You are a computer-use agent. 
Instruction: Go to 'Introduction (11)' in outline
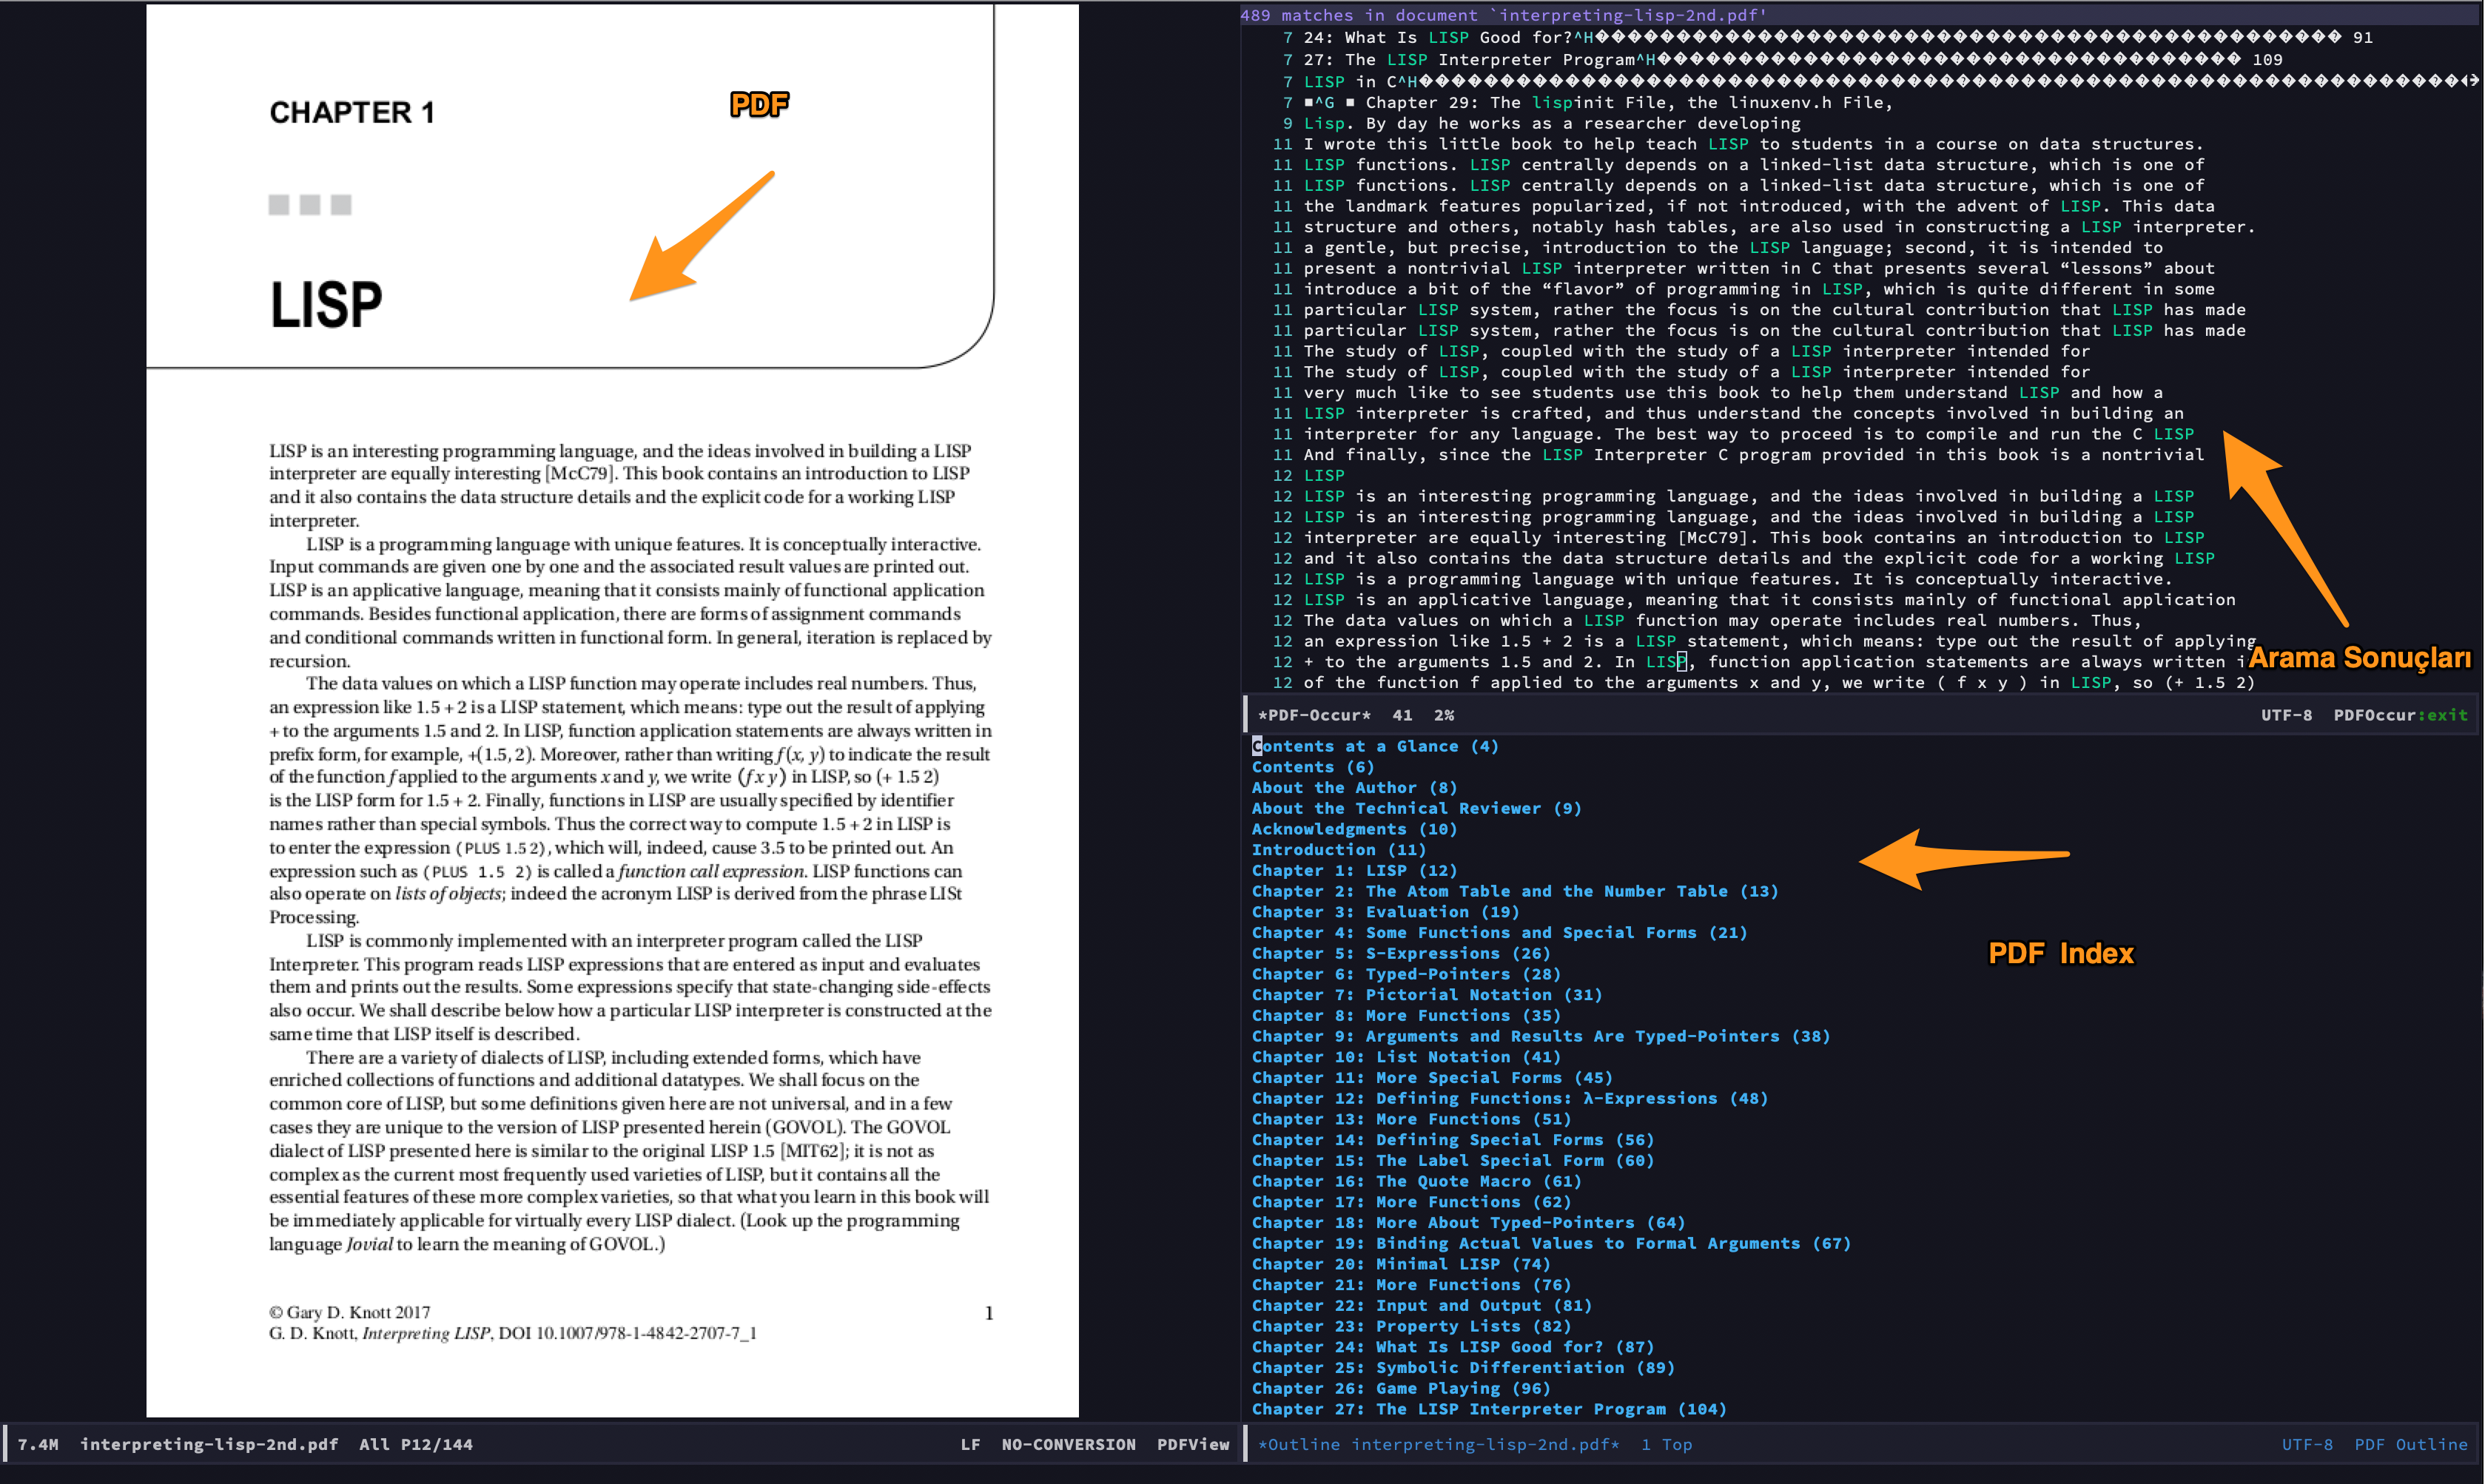tap(1339, 850)
